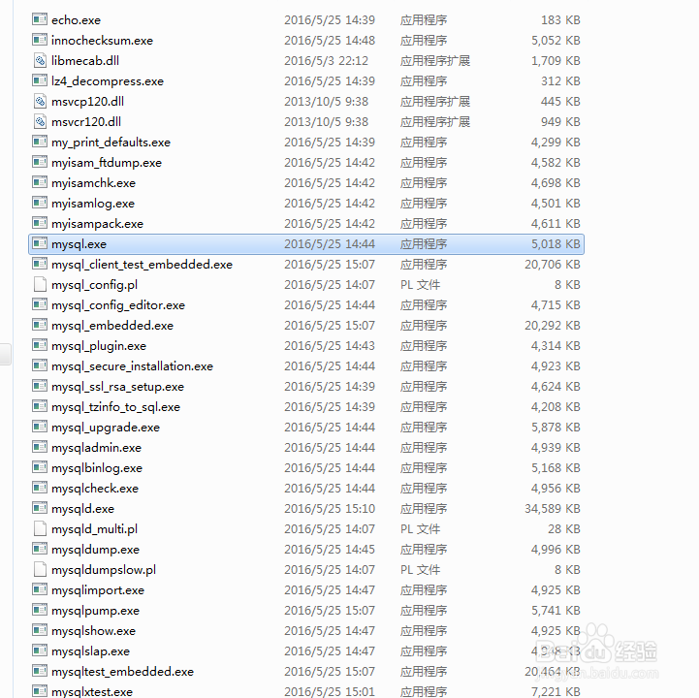Select the file name my_print_defaults.exe
Screen dimensions: 699x698
[x=111, y=143]
